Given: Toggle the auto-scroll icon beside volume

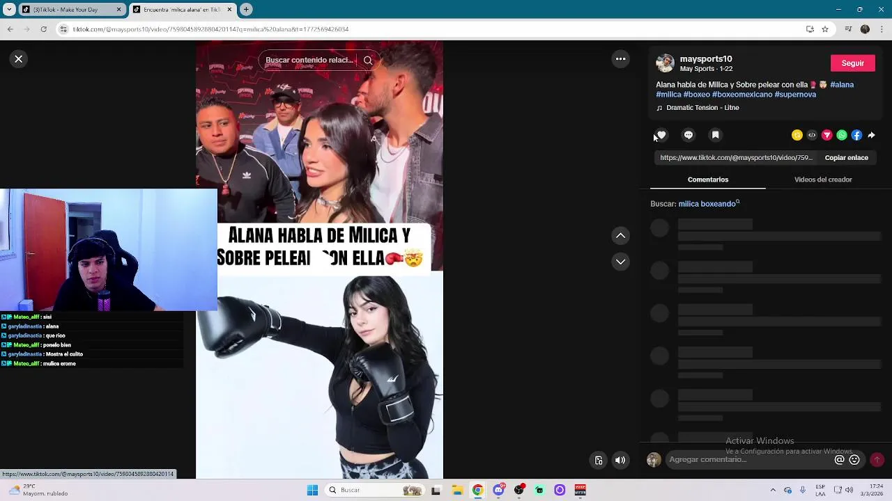Looking at the screenshot, I should click(x=599, y=460).
